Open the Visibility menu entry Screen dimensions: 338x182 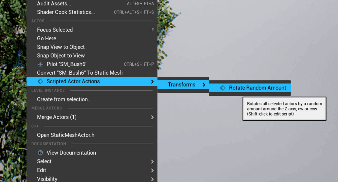pos(92,179)
